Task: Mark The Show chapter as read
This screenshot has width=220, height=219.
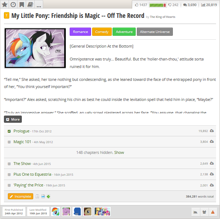Action: (9, 164)
